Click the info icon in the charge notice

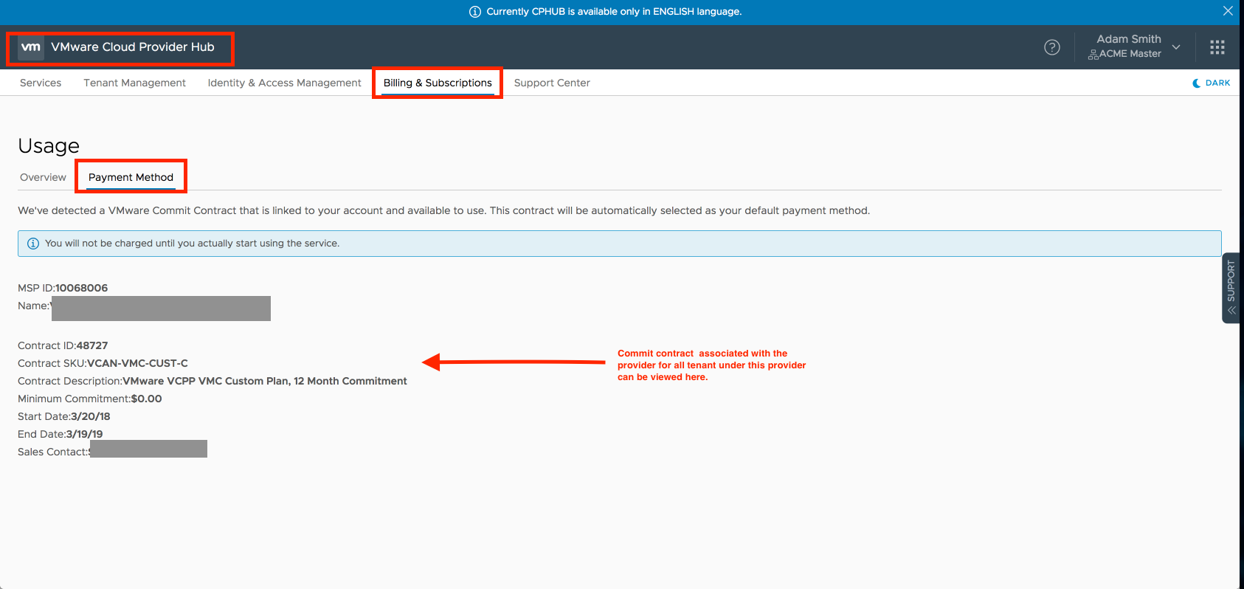point(33,244)
